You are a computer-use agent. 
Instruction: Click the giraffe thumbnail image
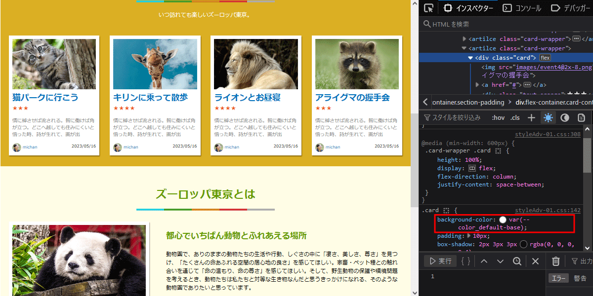(155, 64)
